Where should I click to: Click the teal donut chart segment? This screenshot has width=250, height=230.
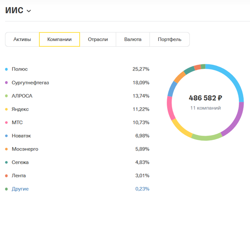pyautogui.click(x=189, y=70)
